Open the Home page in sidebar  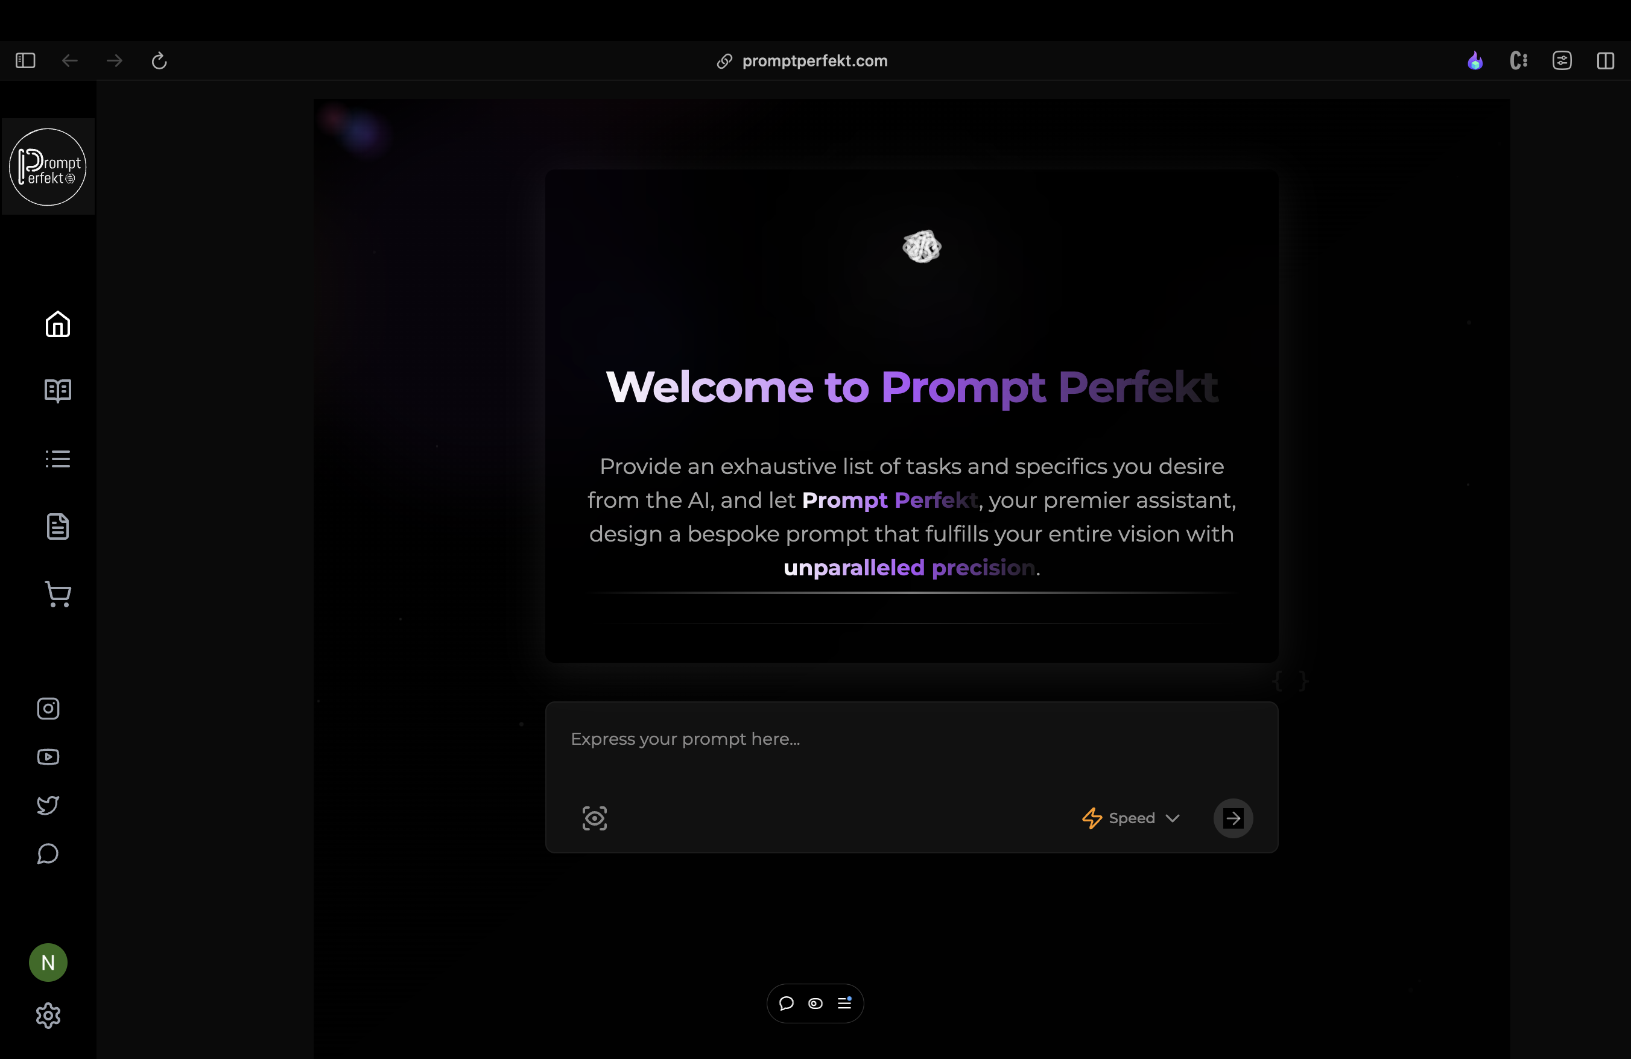(x=57, y=324)
